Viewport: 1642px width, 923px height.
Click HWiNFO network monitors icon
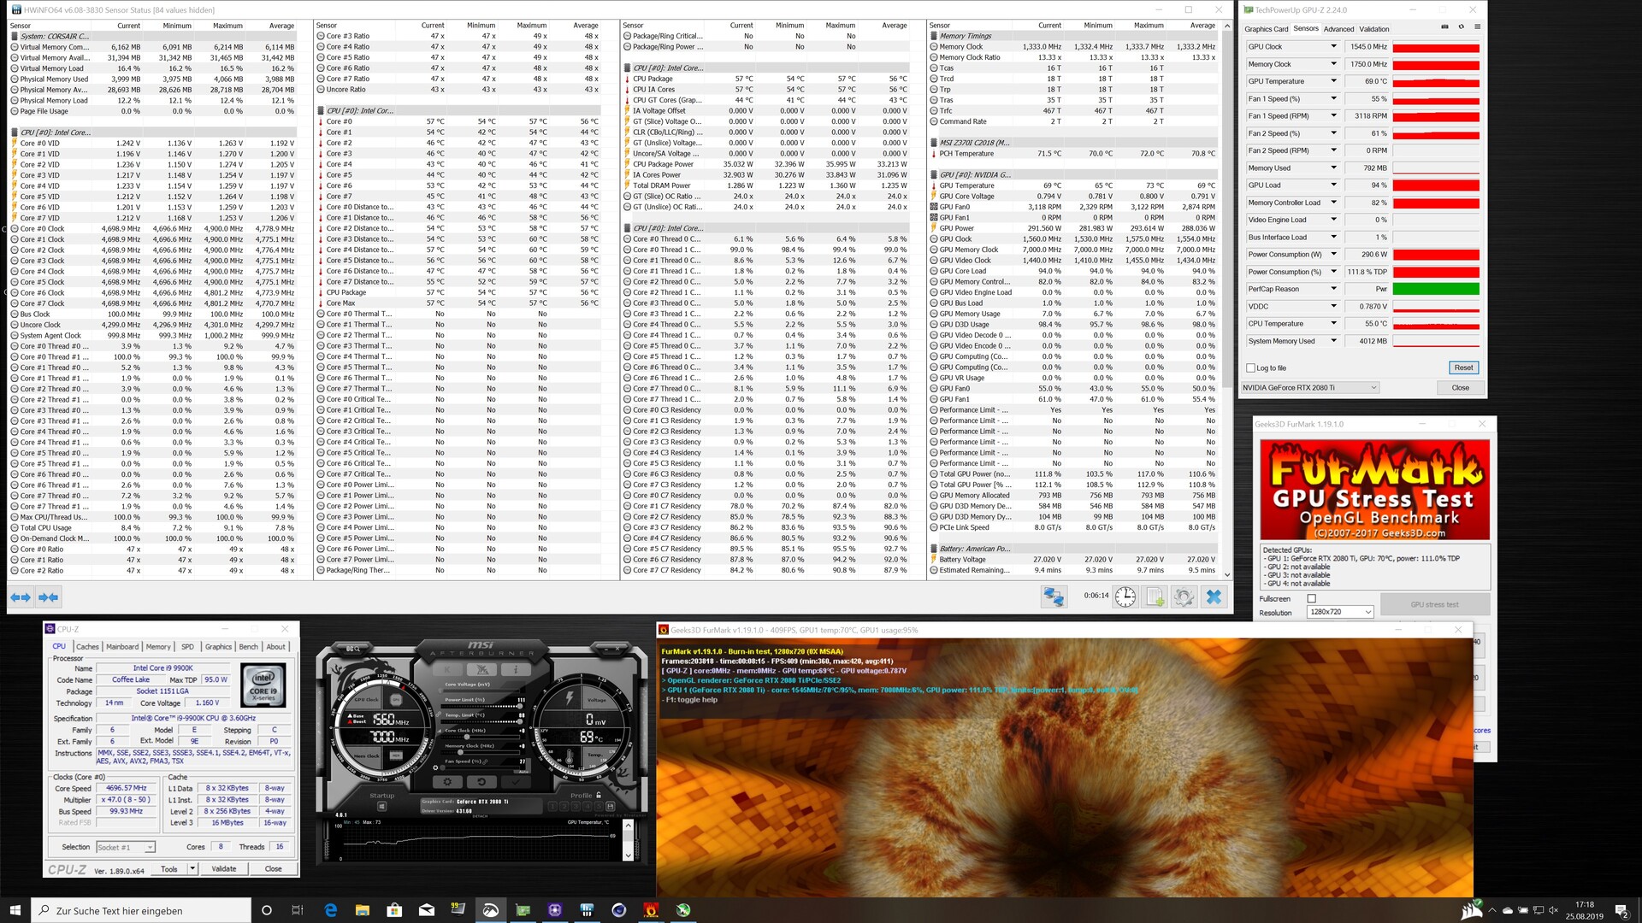pos(1054,597)
